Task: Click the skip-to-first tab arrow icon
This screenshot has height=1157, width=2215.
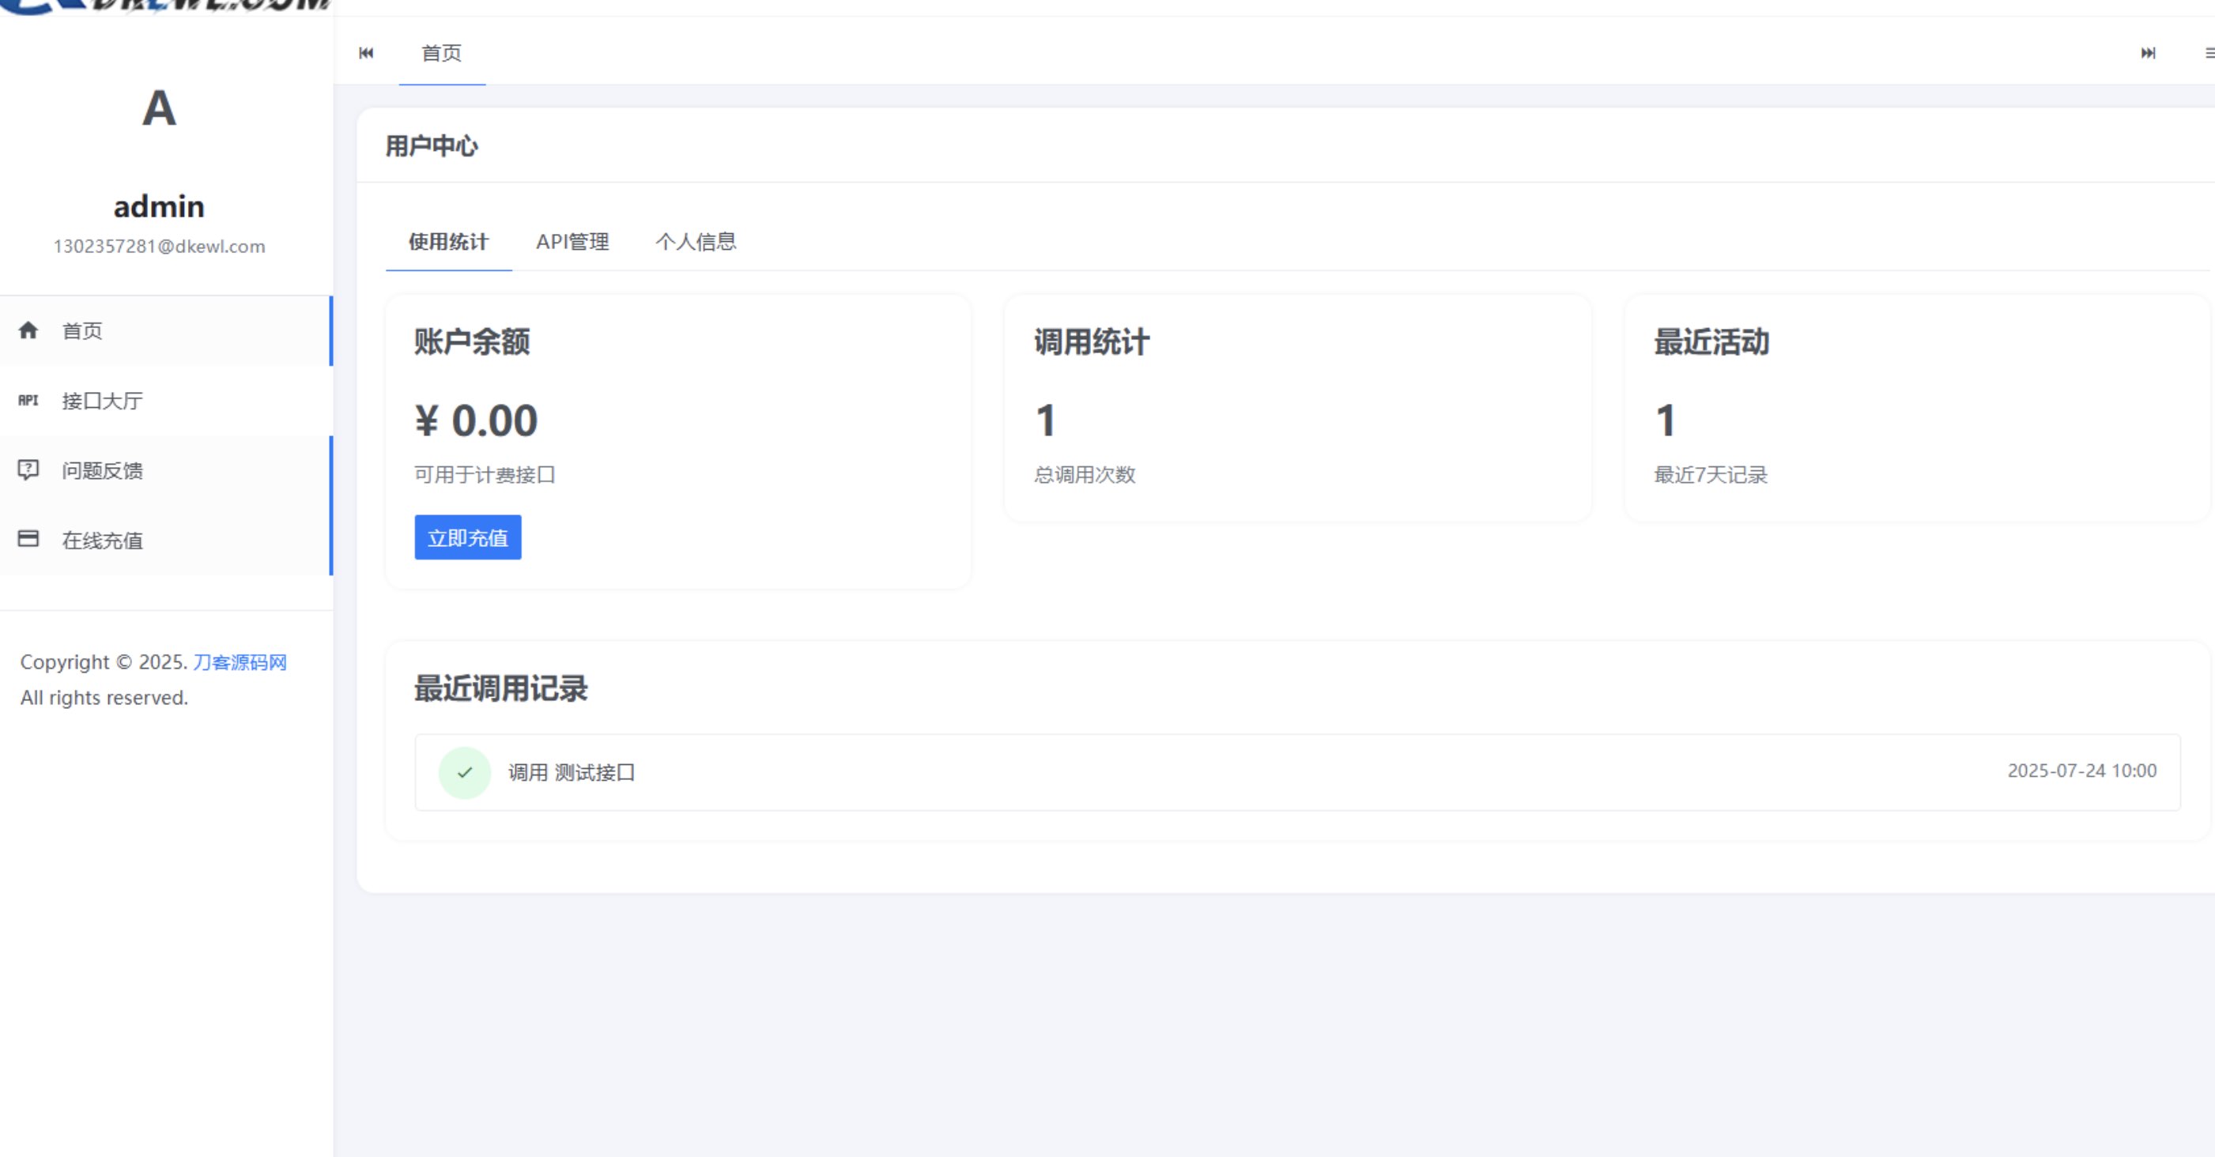Action: [366, 53]
